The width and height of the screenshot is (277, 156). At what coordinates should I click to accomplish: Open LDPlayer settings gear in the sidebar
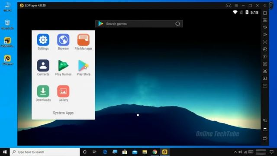tap(265, 13)
